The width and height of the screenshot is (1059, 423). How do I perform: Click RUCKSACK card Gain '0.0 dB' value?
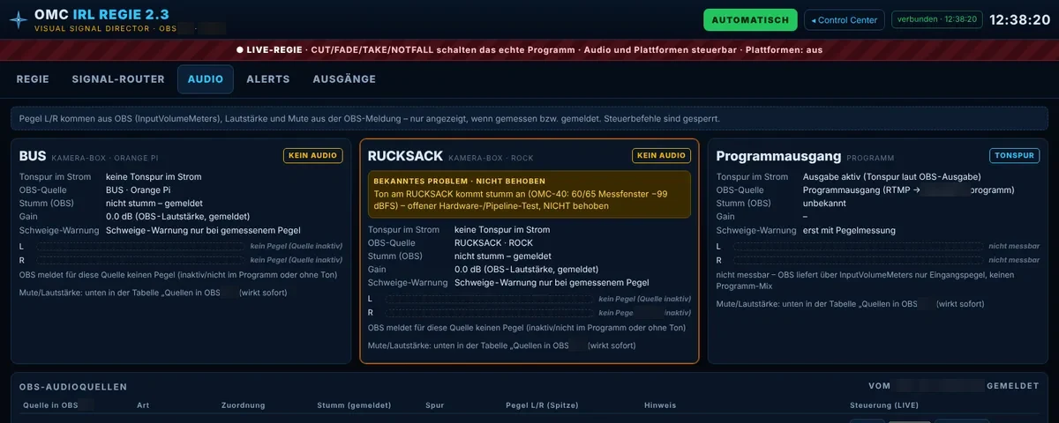click(526, 270)
